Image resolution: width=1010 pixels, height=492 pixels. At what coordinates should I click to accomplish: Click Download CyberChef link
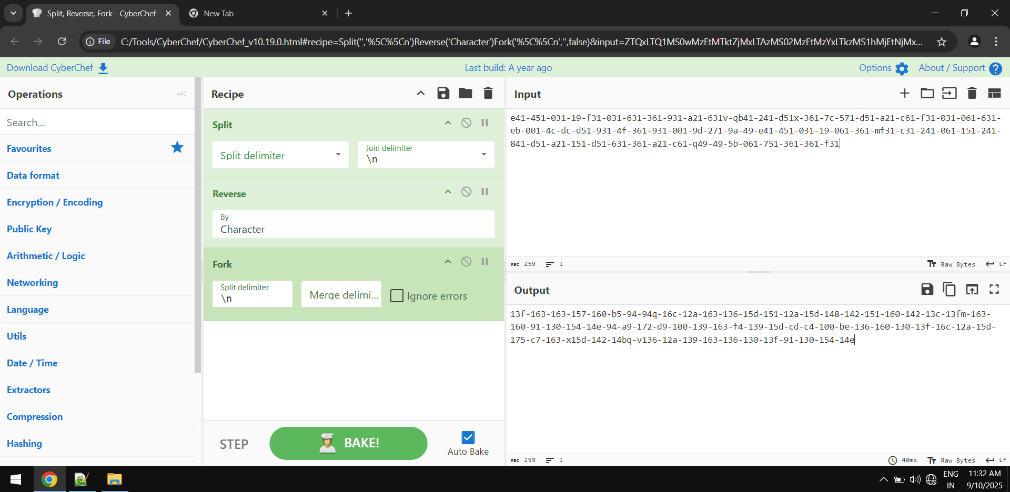[57, 68]
